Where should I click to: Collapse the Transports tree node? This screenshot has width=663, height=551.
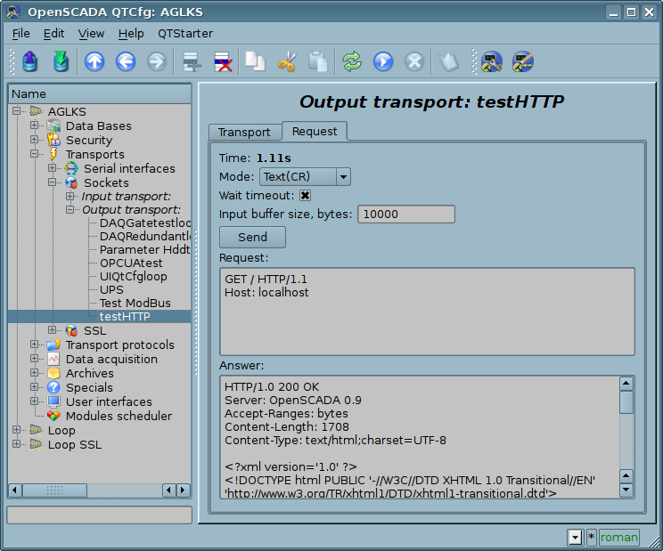point(35,155)
